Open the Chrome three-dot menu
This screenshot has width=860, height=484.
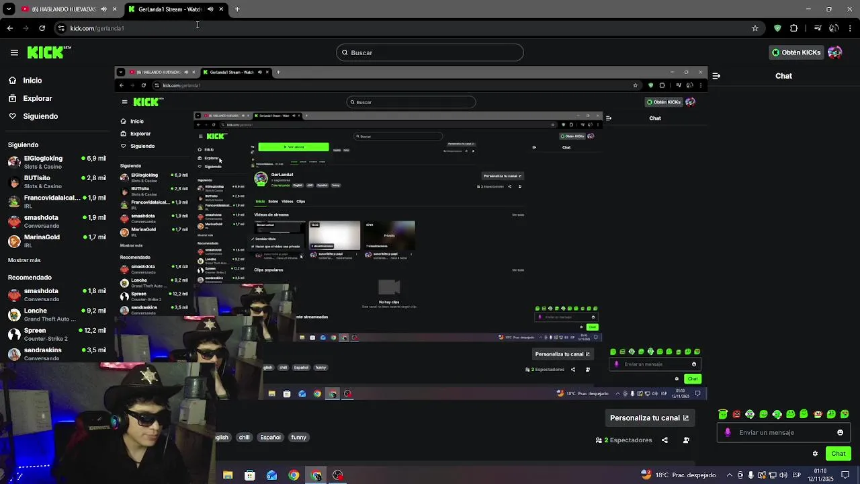(850, 28)
